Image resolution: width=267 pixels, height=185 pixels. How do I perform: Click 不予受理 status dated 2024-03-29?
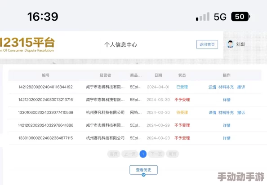182,125
